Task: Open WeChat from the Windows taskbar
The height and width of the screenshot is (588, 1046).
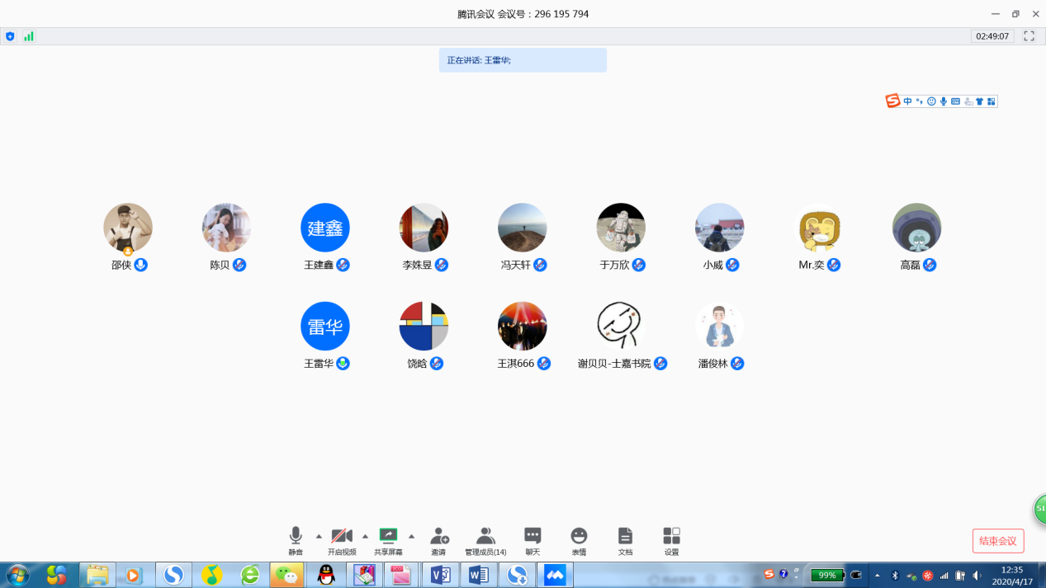Action: click(x=286, y=575)
